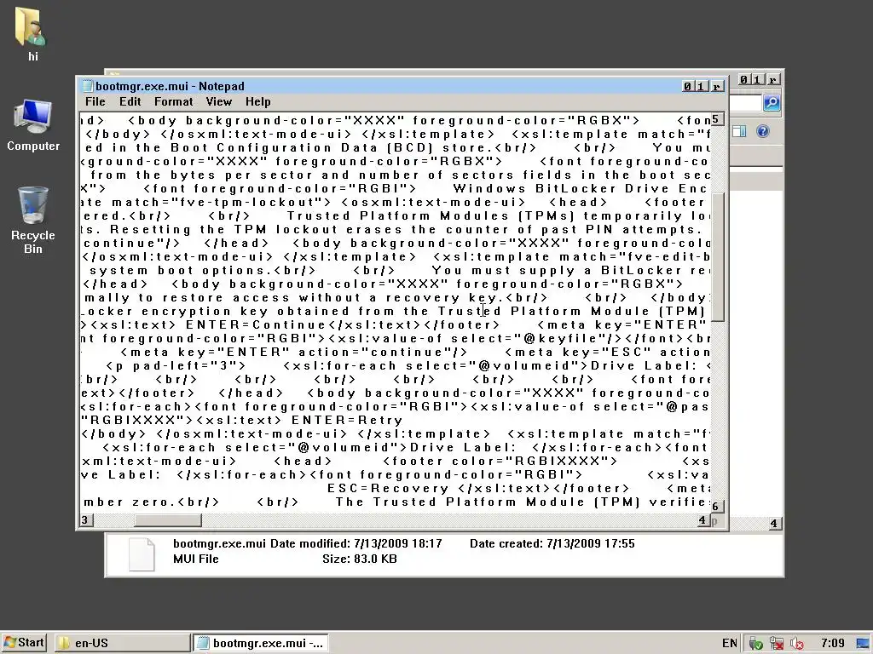Maximize the Explorer window behind Notepad
Viewport: 873px width, 654px height.
pos(757,79)
